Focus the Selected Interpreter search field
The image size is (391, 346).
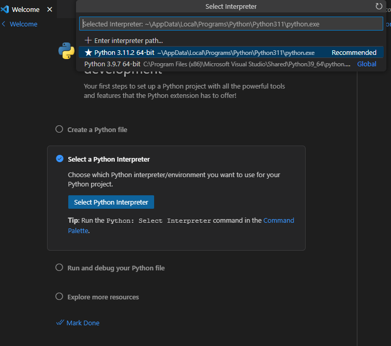point(231,24)
